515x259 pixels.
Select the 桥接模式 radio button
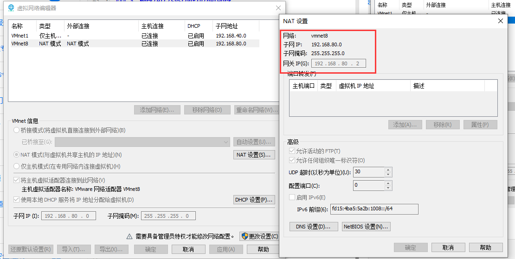click(17, 131)
